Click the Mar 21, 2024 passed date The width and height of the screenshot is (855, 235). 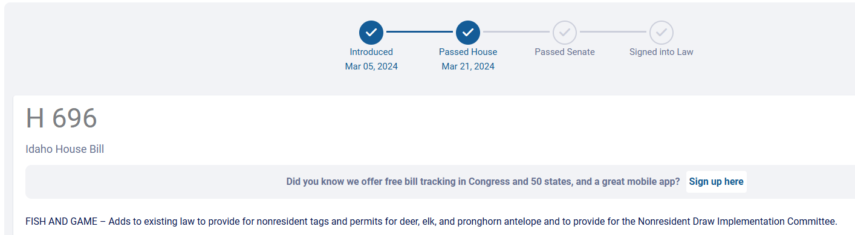(x=468, y=66)
